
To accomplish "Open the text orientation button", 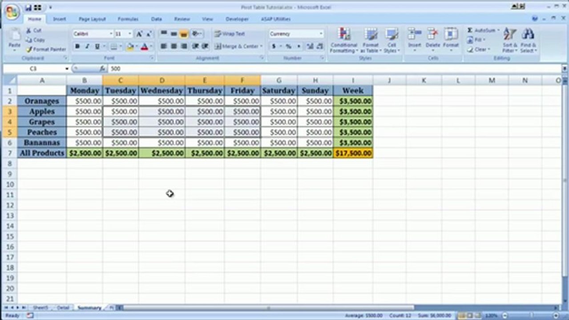I will click(197, 34).
